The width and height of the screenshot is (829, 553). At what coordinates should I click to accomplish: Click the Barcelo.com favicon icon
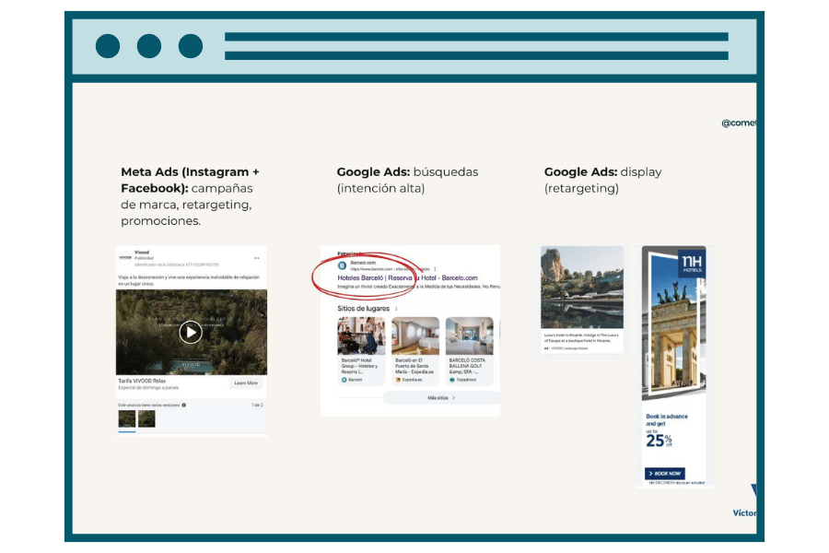point(342,265)
